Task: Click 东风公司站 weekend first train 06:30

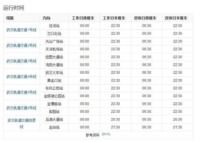Action: 147,88
